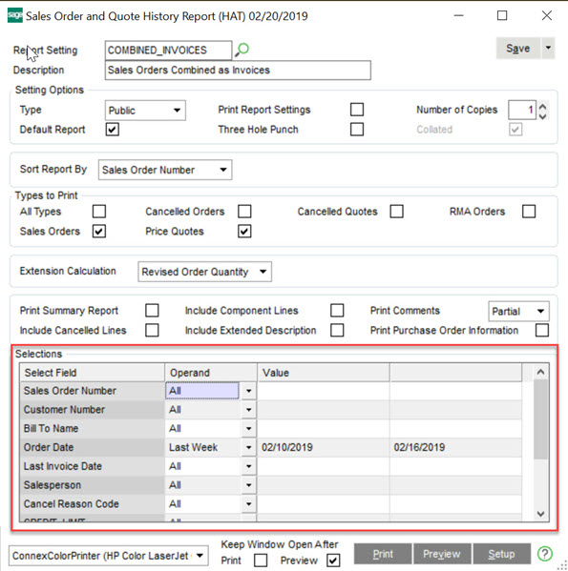The width and height of the screenshot is (568, 571).
Task: Click Sales Order Number empty value cell
Action: [324, 391]
